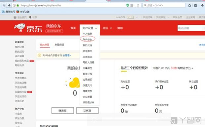Open 评价晒单 in the sidebar
Image resolution: width=205 pixels, height=127 pixels.
click(20, 56)
